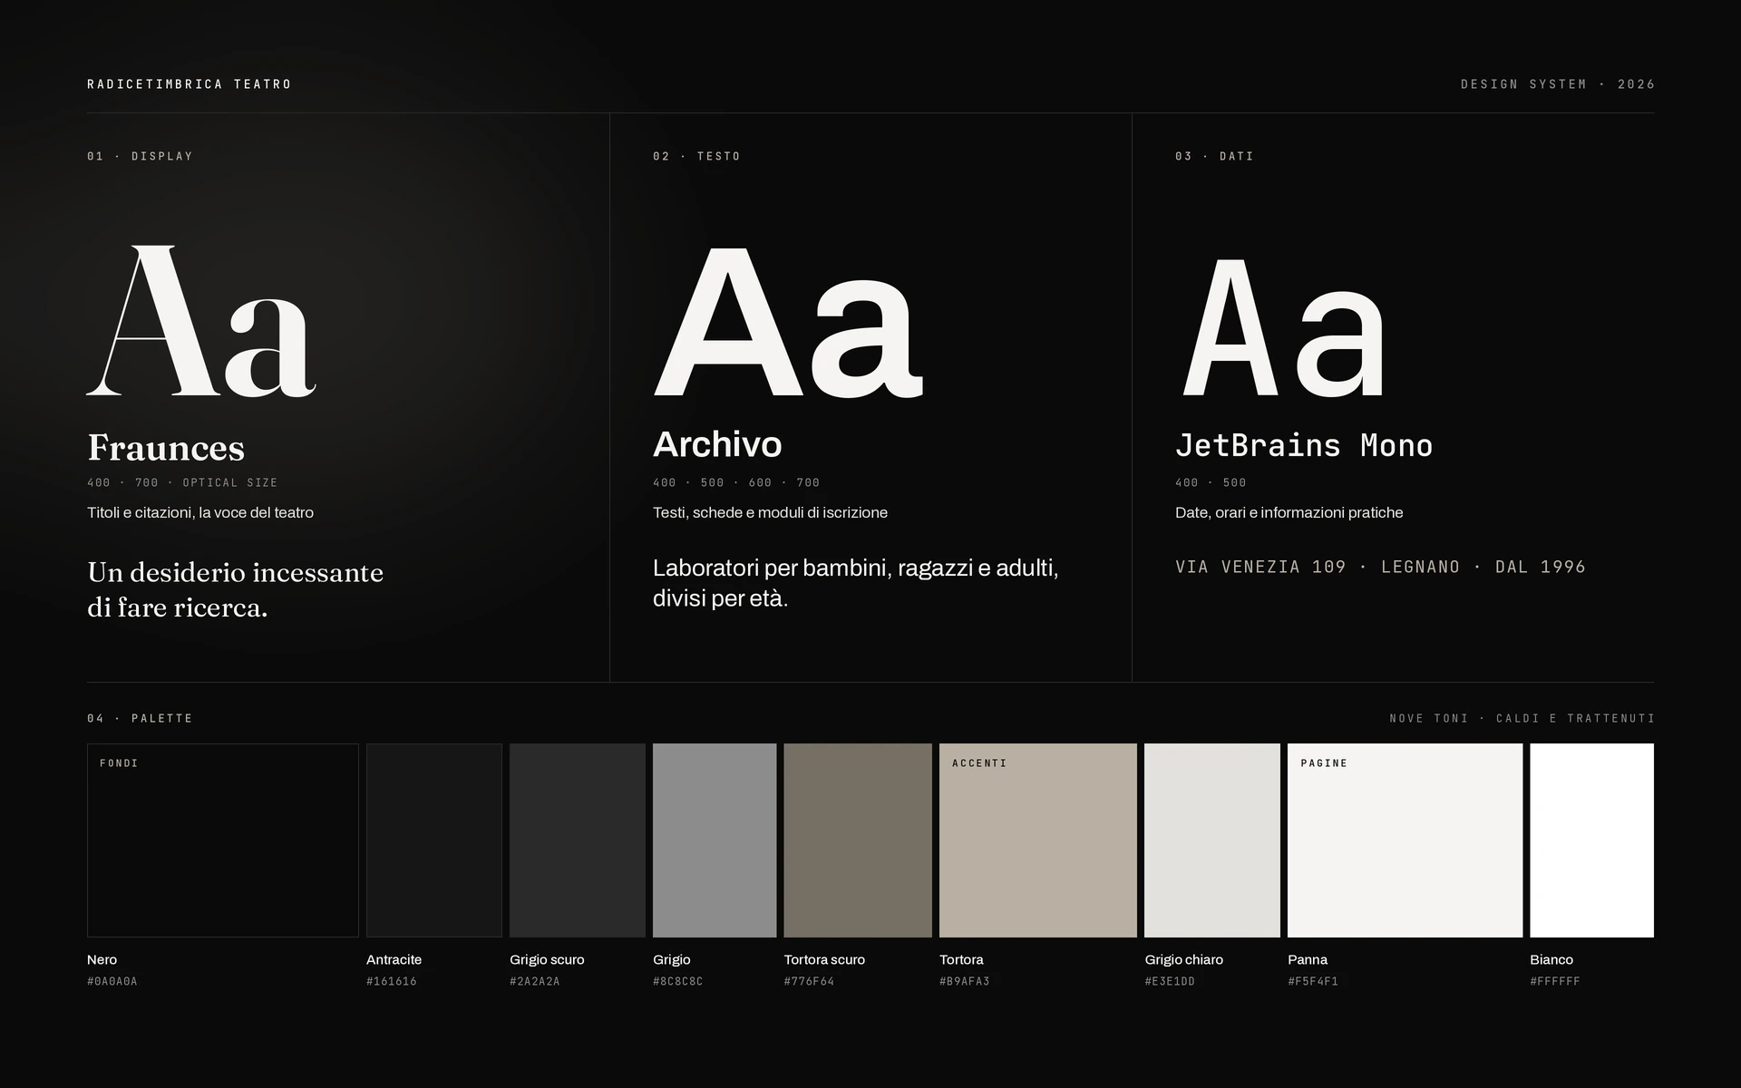This screenshot has height=1088, width=1741.
Task: Click "Titoli e citazioni, la voce del teatro"
Action: [200, 512]
